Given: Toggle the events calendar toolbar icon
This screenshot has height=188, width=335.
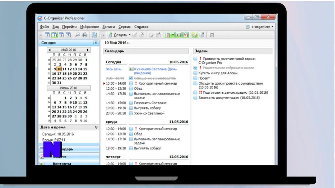Looking at the screenshot, I should pyautogui.click(x=185, y=35).
